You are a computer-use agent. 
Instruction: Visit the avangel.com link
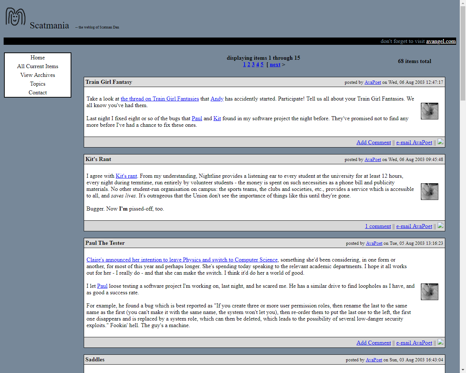pos(441,41)
